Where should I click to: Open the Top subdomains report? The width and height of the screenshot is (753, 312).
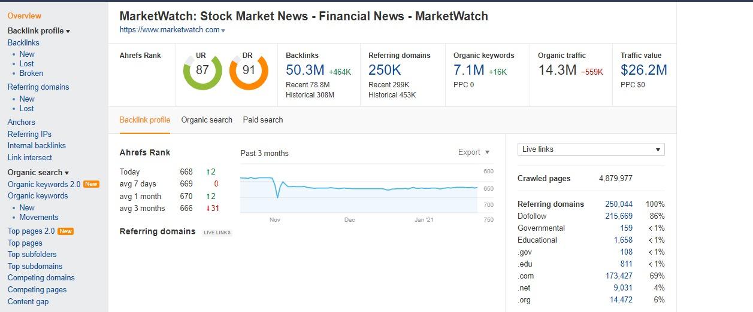pyautogui.click(x=35, y=266)
